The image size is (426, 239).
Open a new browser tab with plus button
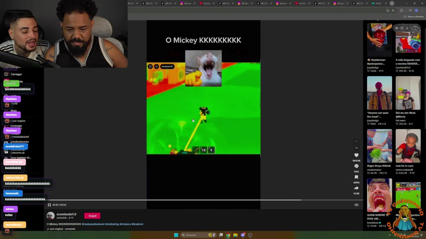click(392, 3)
